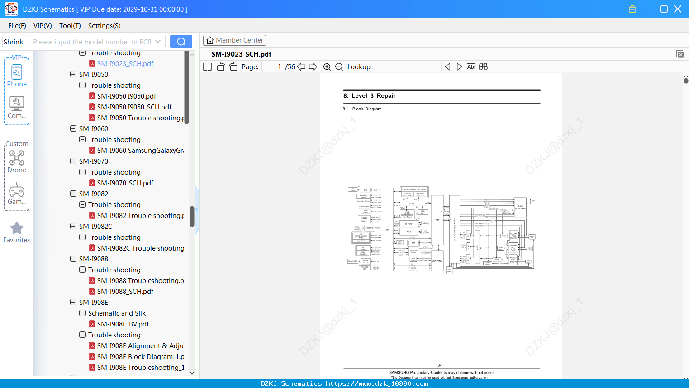689x388 pixels.
Task: Open SM-i9088_SCH.pdf file
Action: (x=125, y=292)
